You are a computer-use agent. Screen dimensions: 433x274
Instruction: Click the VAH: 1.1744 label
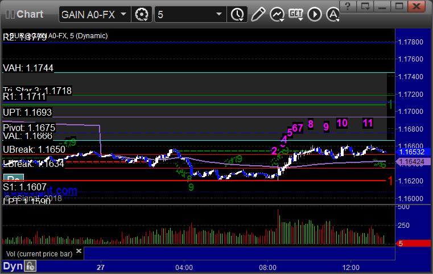click(28, 68)
